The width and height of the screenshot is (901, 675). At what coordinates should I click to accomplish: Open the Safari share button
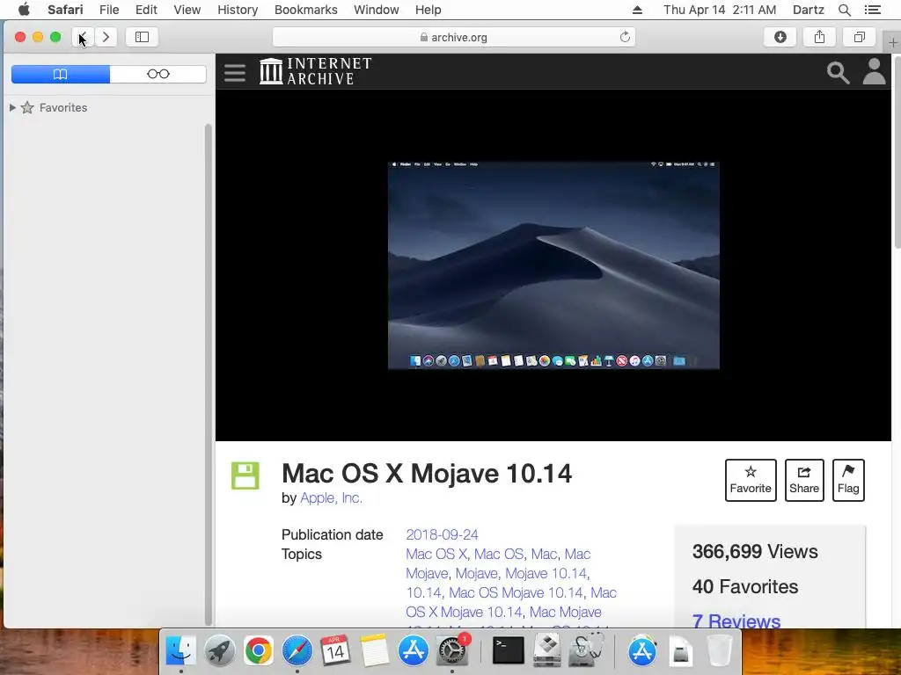(x=819, y=37)
